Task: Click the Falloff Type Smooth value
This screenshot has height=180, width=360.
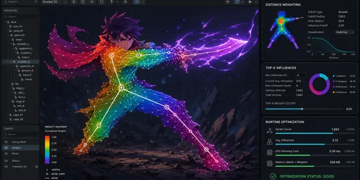Action: point(343,12)
